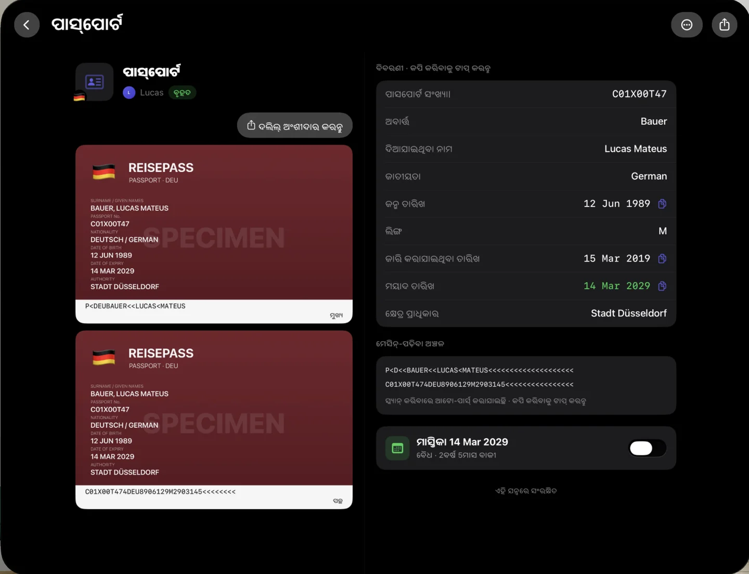Viewport: 749px width, 574px height.
Task: Click the green tag beside Lucas
Action: click(x=182, y=93)
